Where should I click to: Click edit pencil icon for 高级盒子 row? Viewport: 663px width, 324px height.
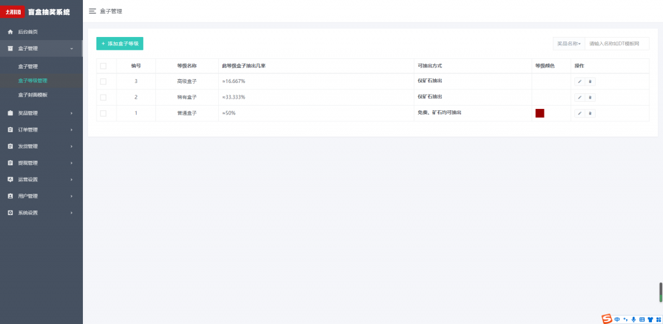click(579, 82)
